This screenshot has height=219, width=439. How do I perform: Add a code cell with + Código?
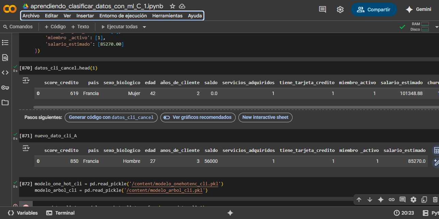pyautogui.click(x=55, y=27)
